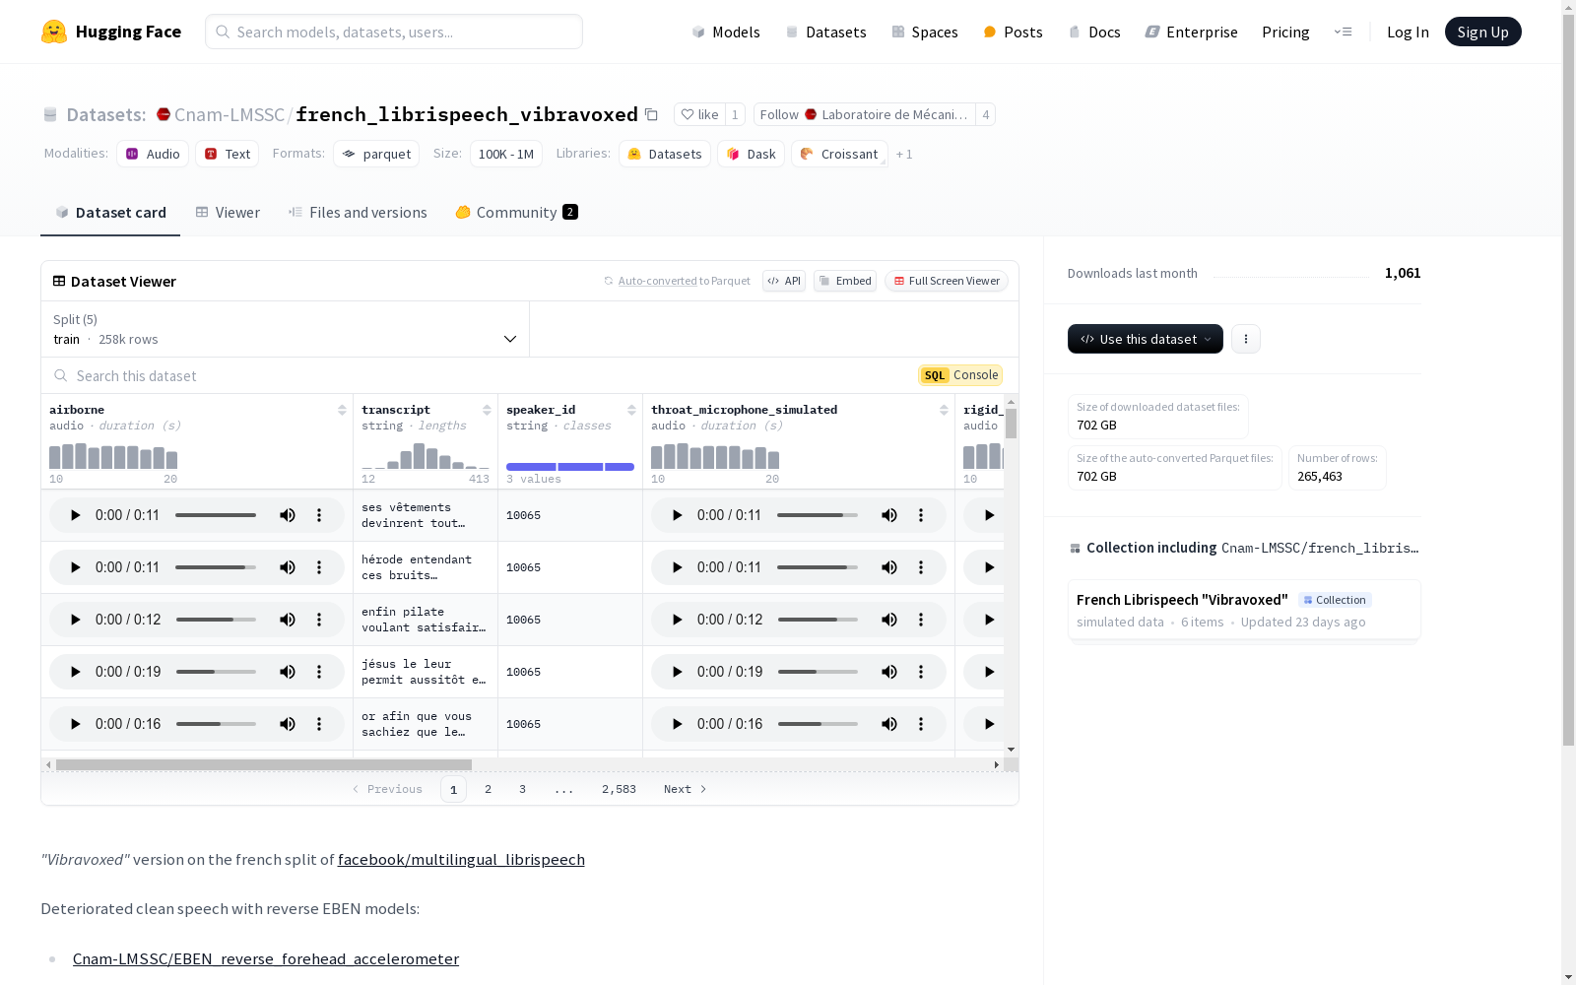Open Full Screen Viewer
The image size is (1576, 985).
947,281
